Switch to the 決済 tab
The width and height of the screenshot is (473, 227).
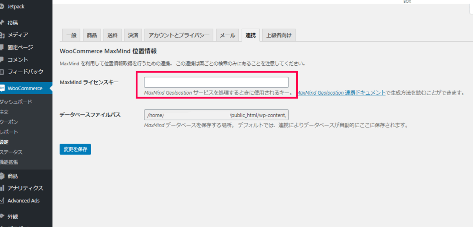(133, 36)
